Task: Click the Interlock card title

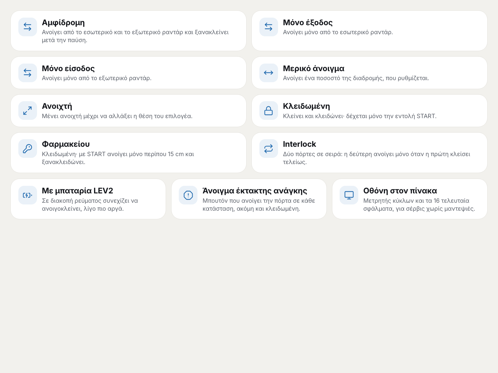Action: (299, 144)
